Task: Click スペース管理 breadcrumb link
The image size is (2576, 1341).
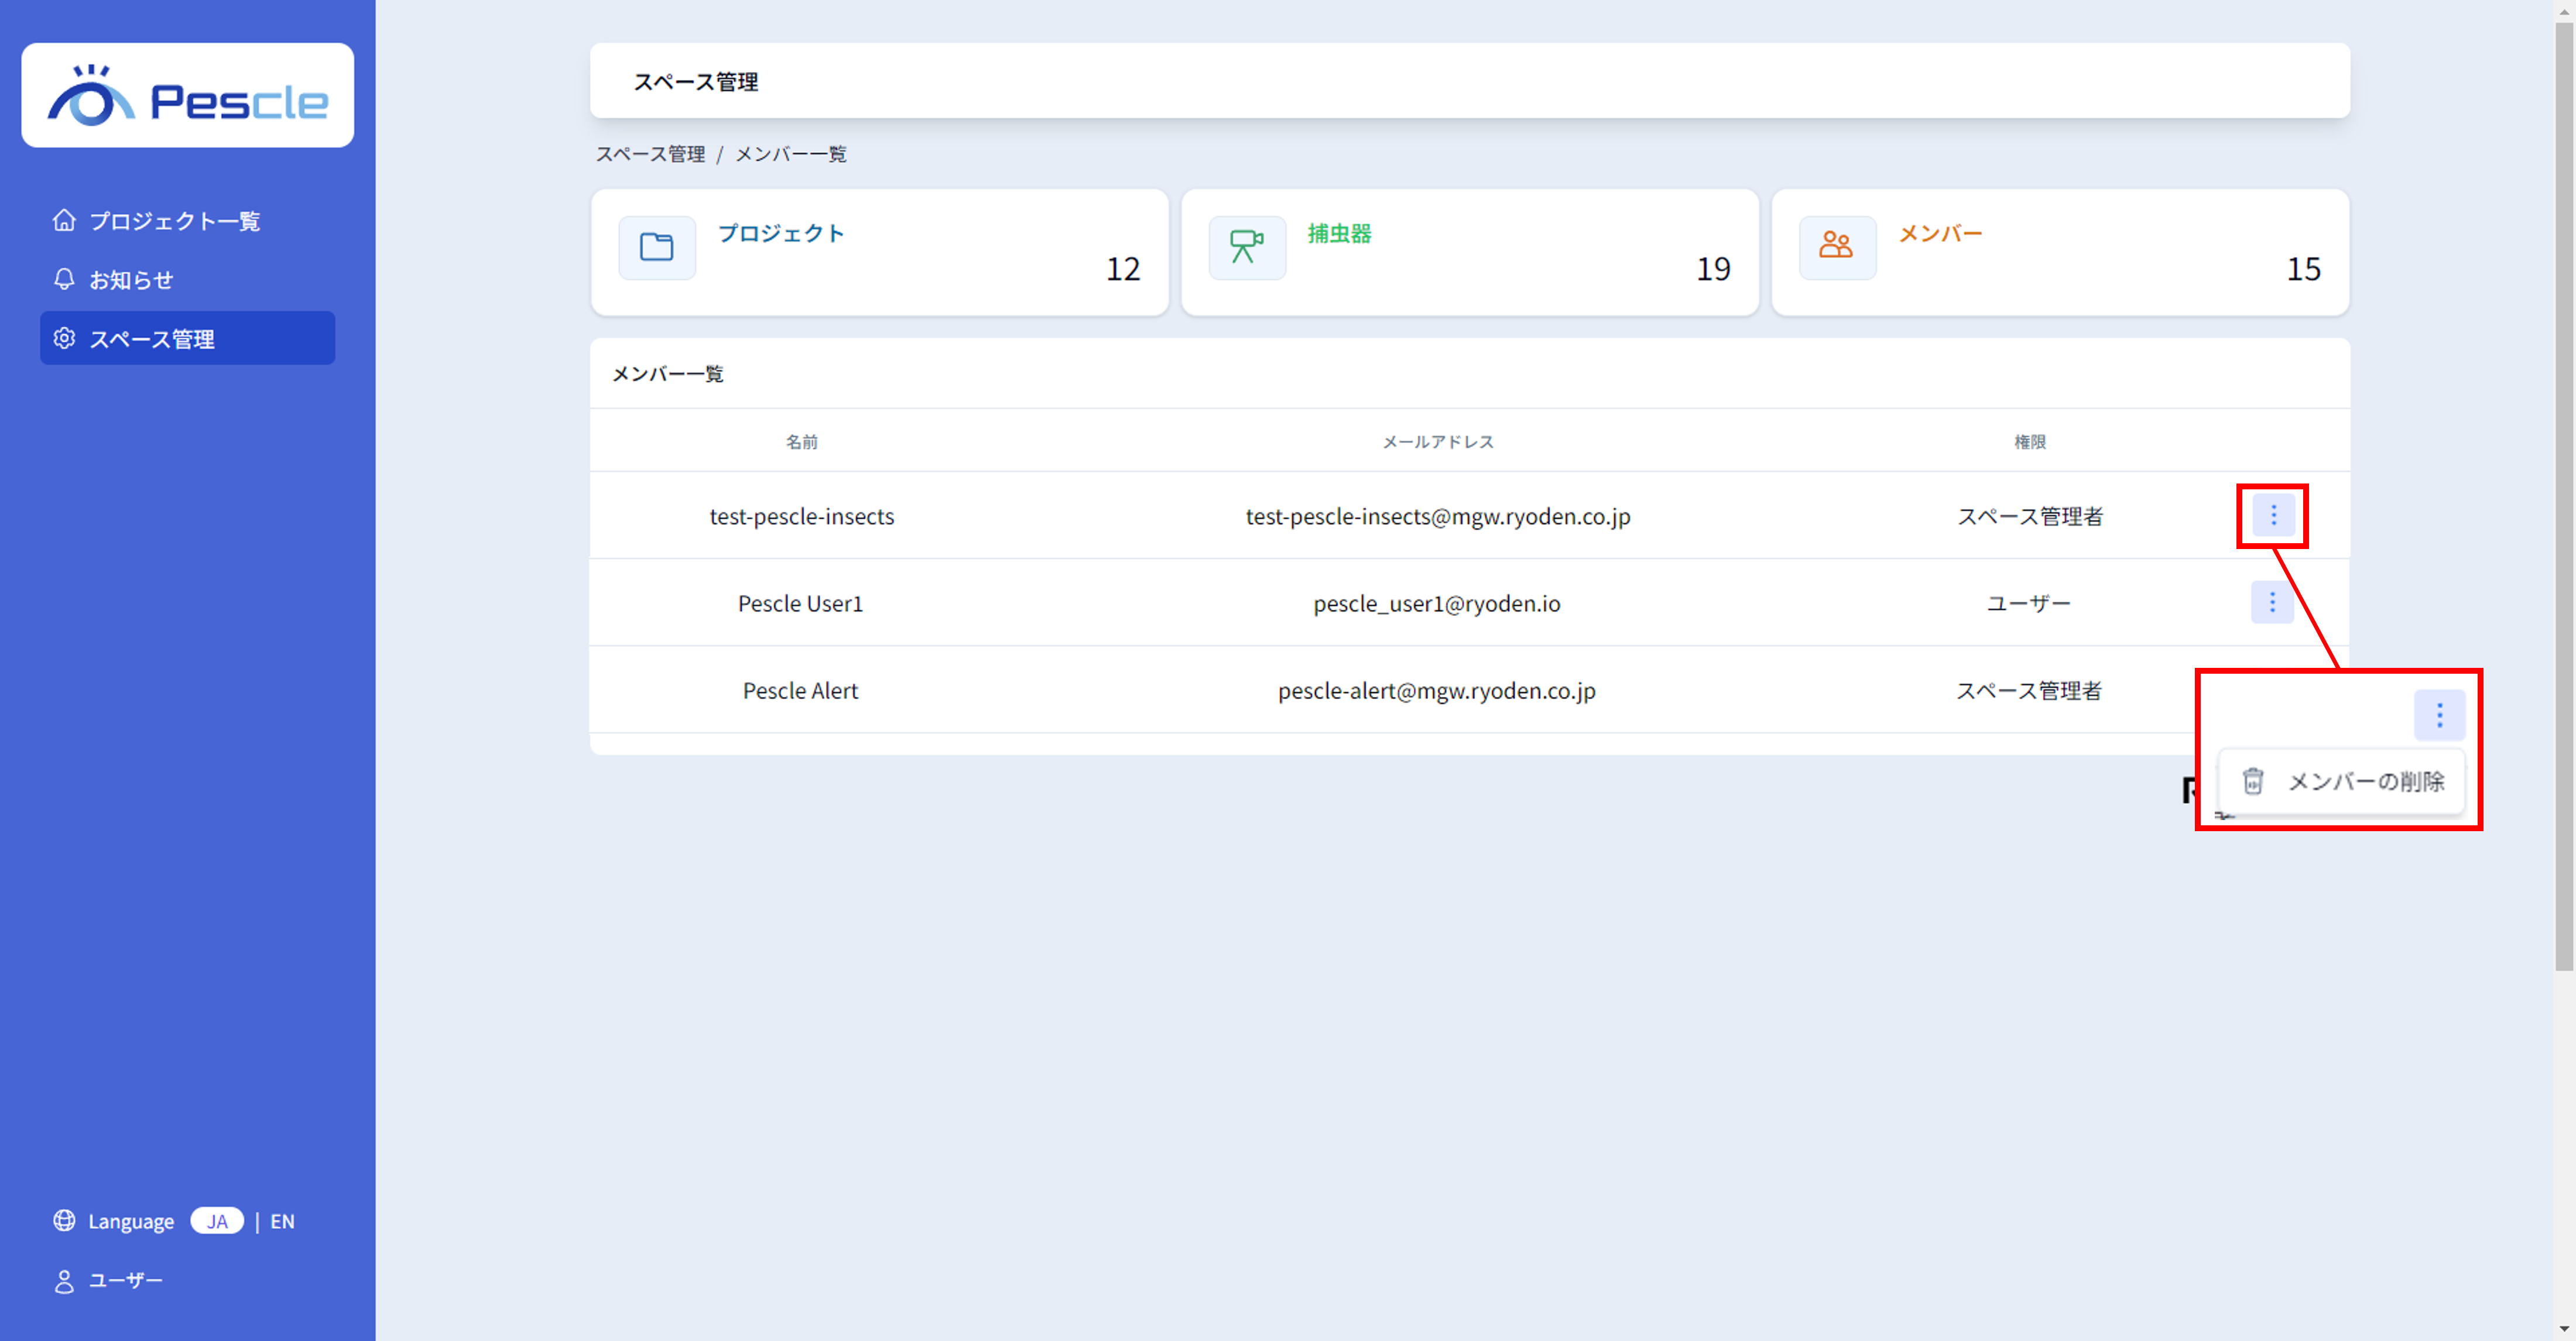Action: [650, 154]
